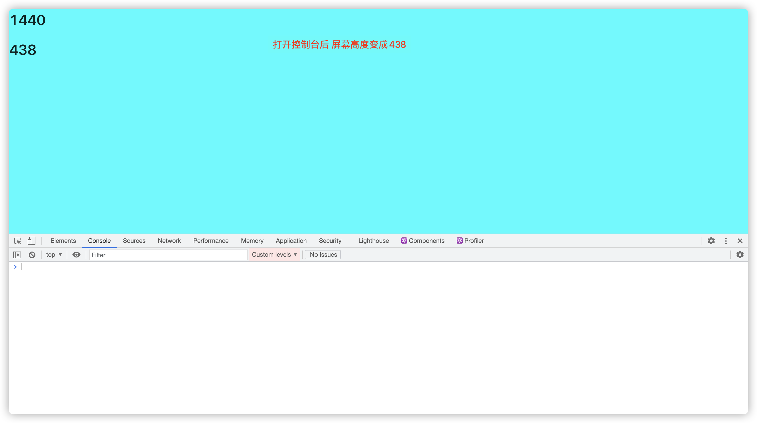Screen dimensions: 757x423
Task: Click into the console Filter field
Action: 168,255
